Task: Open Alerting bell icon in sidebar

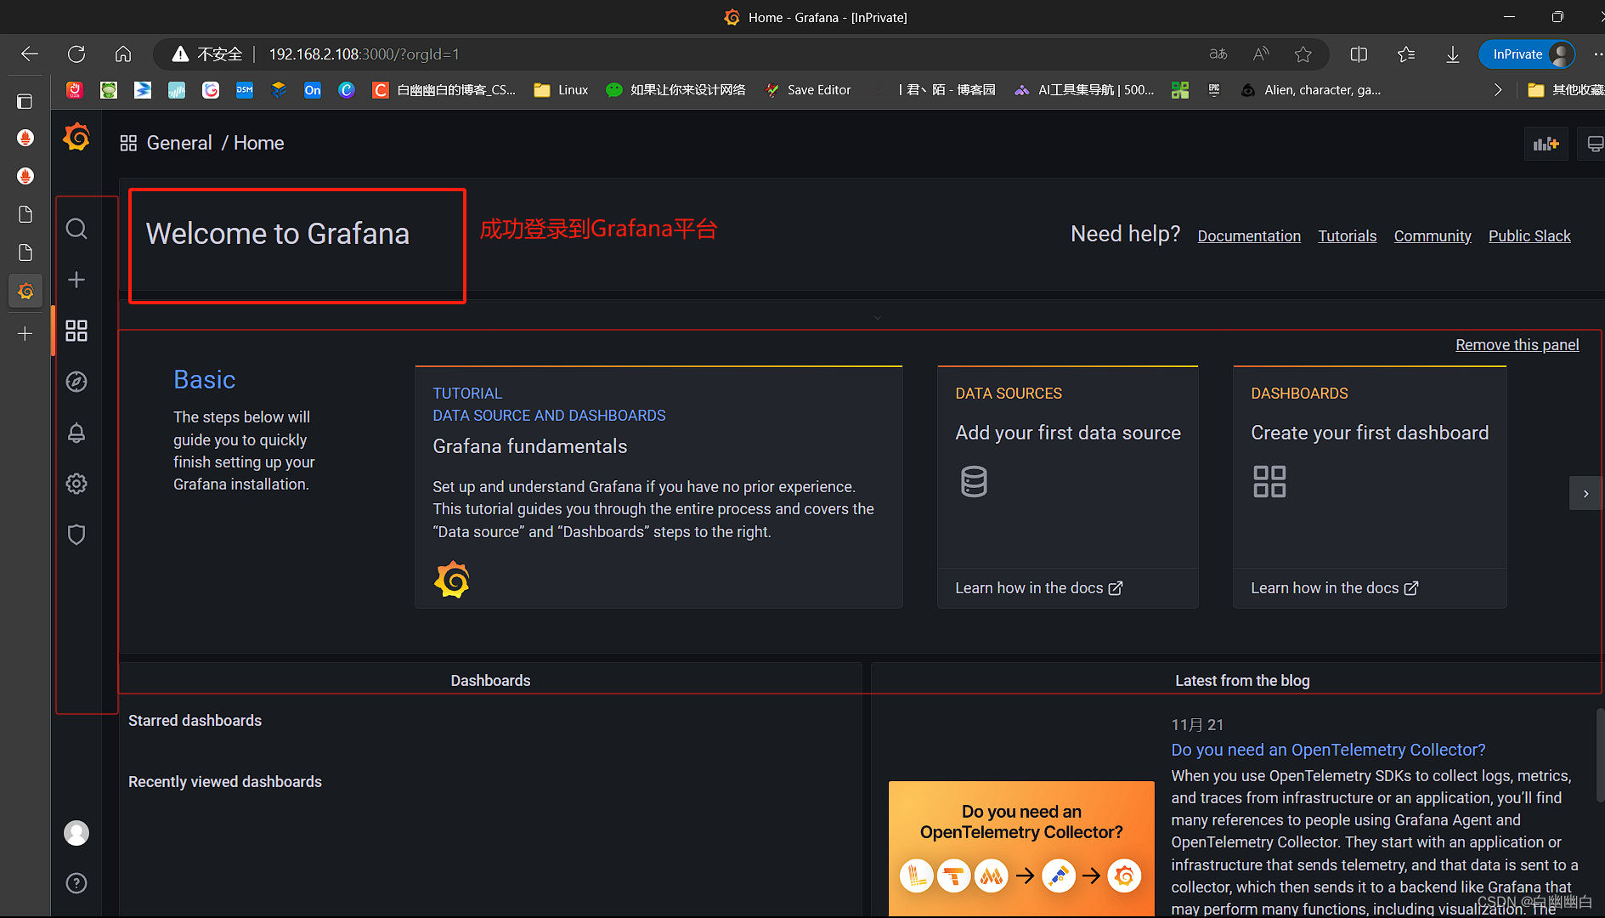Action: [x=76, y=433]
